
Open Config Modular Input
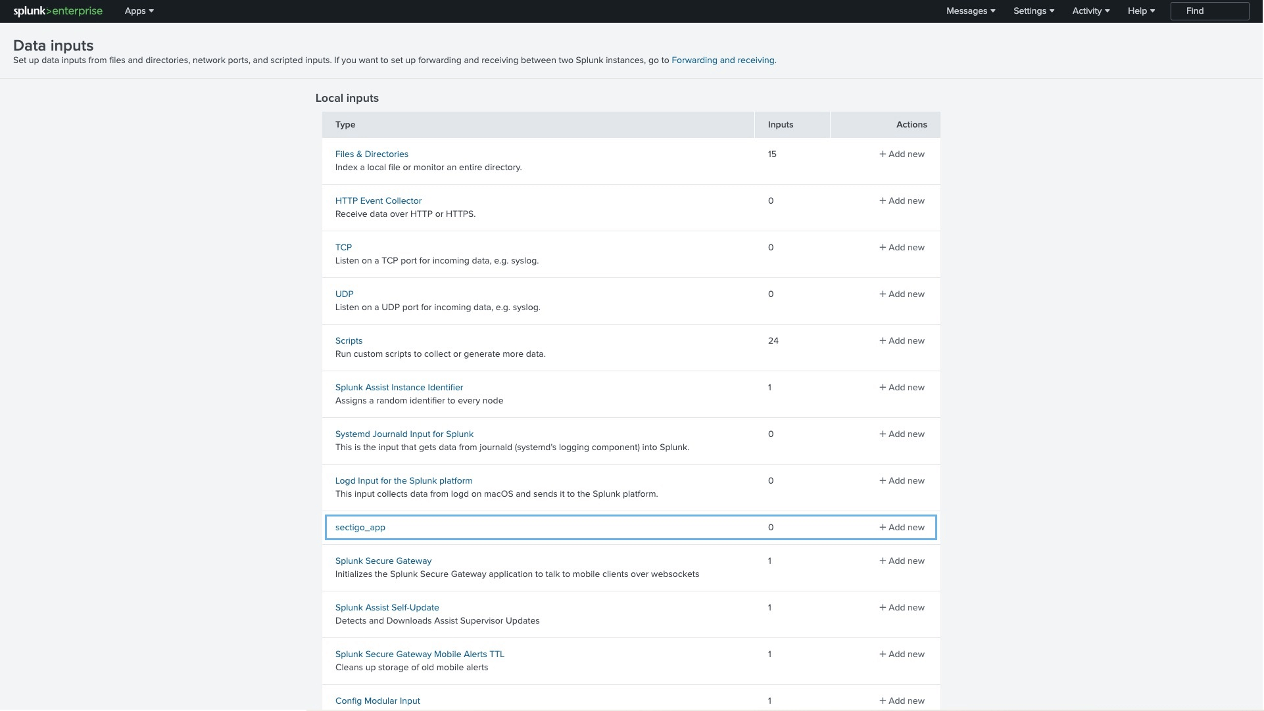tap(377, 701)
